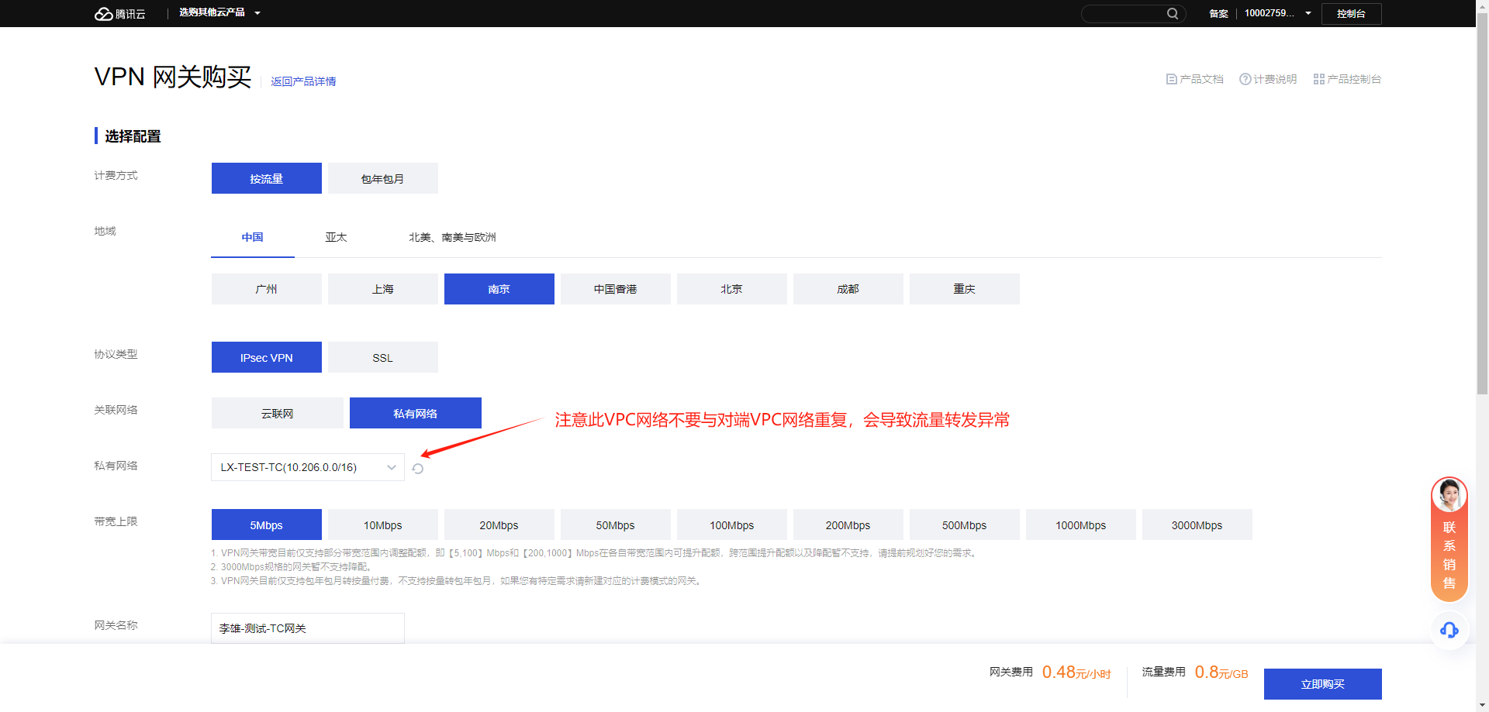Click the gateway name input field
Screen dimensions: 1489x712
pyautogui.click(x=308, y=628)
